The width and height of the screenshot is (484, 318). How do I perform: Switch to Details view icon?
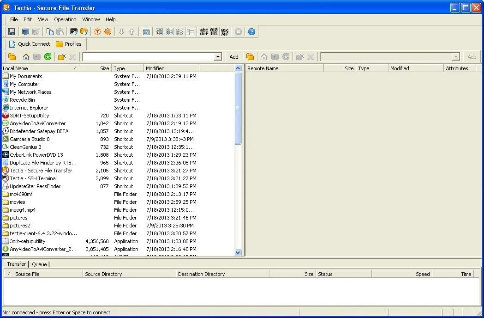click(x=191, y=31)
